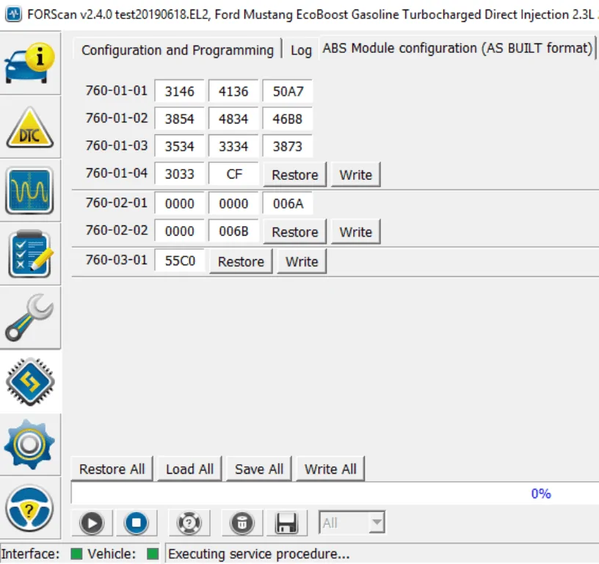
Task: Click the FORScan app icon in title bar
Action: [x=13, y=15]
